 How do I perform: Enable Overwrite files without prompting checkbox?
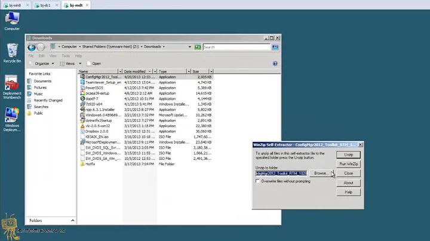click(x=257, y=181)
